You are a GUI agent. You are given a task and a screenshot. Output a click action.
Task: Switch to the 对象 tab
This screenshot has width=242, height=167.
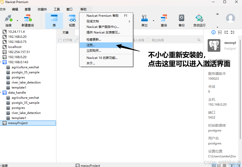point(66,32)
